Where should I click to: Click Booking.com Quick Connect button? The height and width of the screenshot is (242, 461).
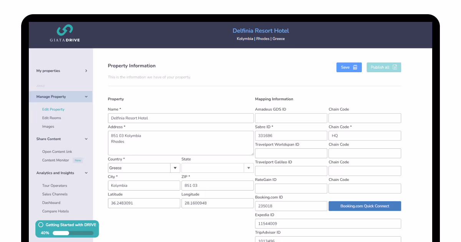tap(365, 206)
